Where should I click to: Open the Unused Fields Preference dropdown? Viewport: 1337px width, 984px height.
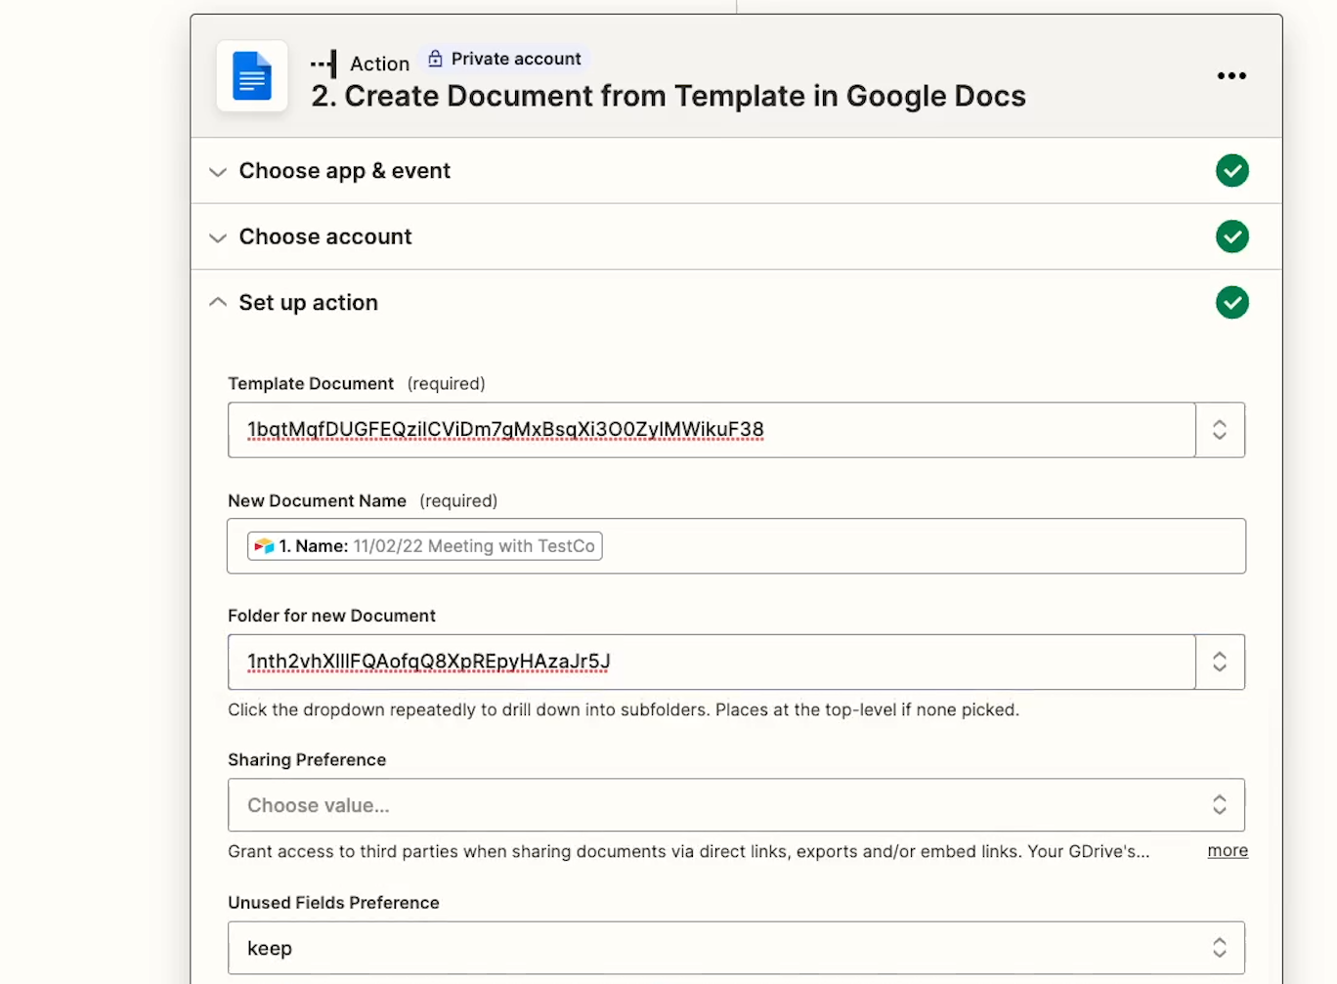(736, 948)
